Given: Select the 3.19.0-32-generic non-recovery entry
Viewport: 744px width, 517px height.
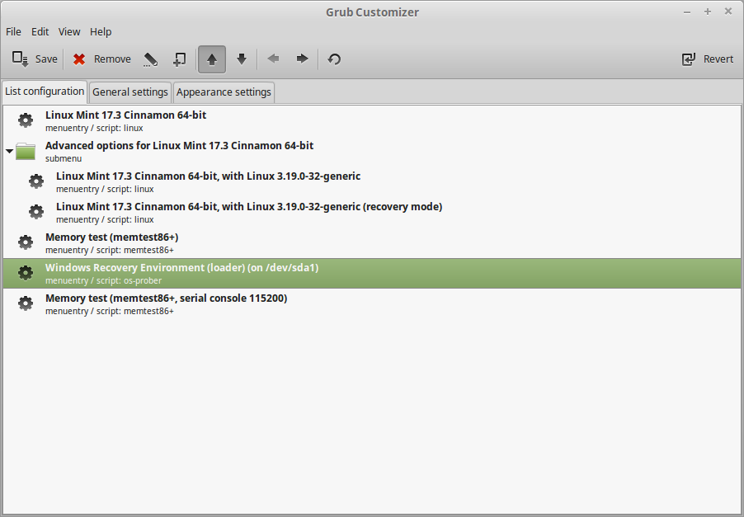Looking at the screenshot, I should [372, 181].
